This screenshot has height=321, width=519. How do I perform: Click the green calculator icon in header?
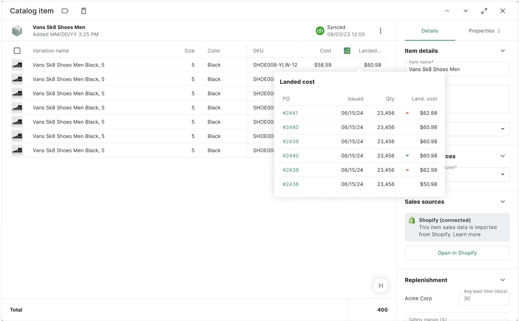pos(347,51)
